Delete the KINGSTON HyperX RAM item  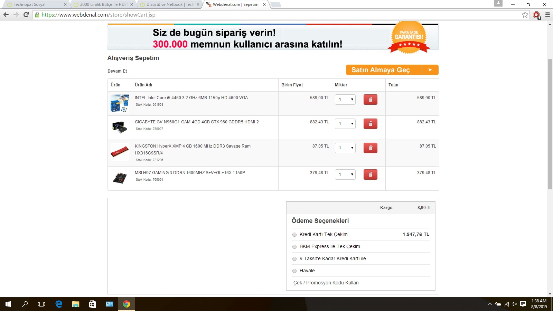coord(370,148)
